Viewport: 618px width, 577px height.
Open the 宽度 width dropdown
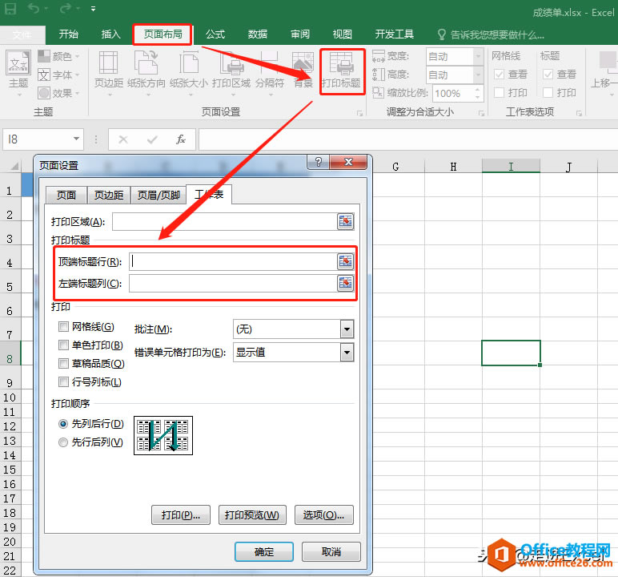478,56
